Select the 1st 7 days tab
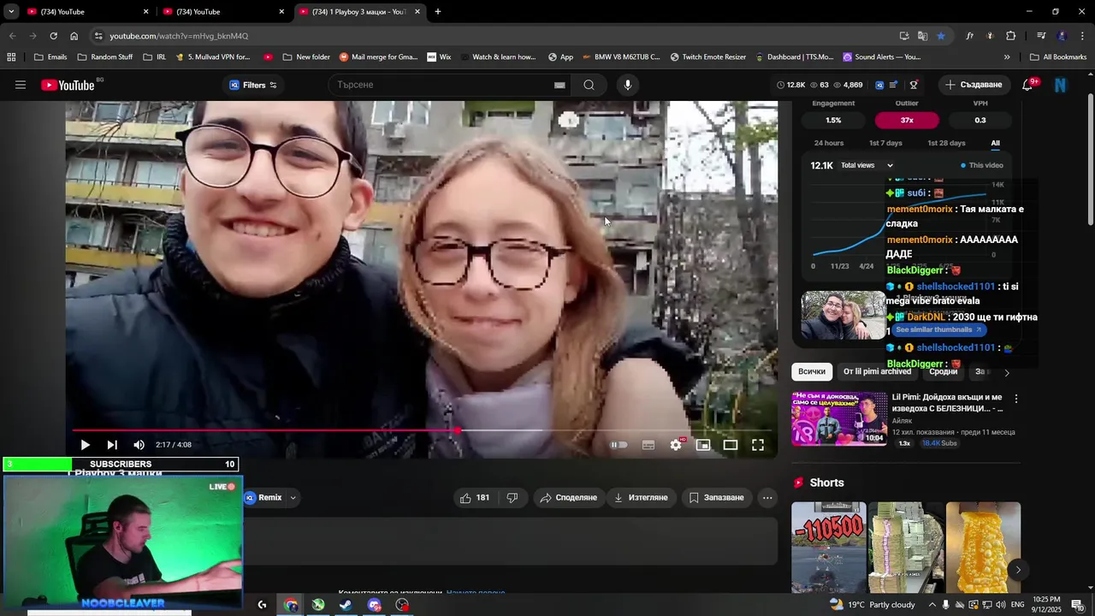The height and width of the screenshot is (616, 1095). pos(885,143)
